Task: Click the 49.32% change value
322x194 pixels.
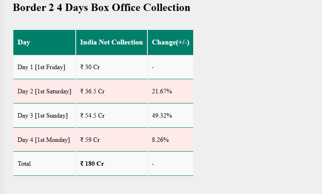Action: coord(162,116)
